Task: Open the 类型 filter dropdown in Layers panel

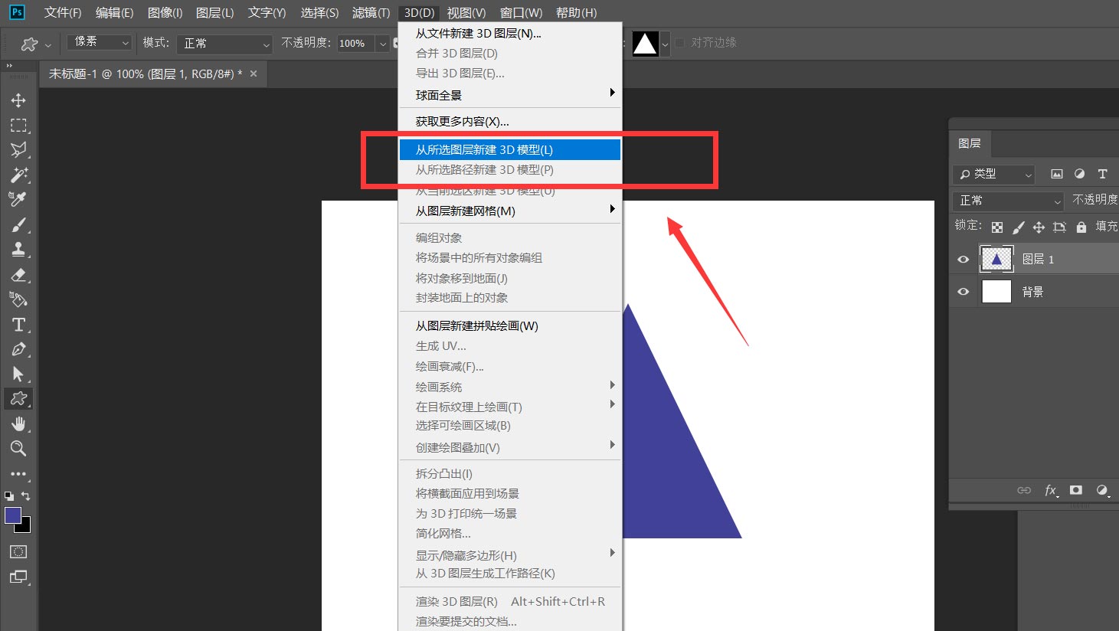Action: (x=993, y=174)
